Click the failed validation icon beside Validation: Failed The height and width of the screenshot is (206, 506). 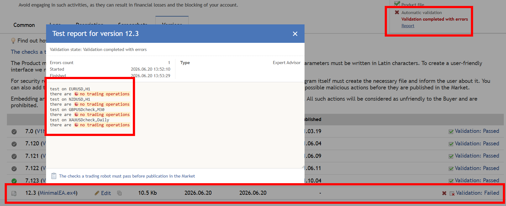tap(452, 193)
